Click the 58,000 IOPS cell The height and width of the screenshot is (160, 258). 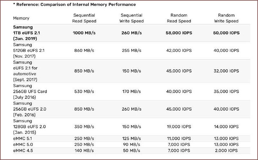[x=179, y=33]
